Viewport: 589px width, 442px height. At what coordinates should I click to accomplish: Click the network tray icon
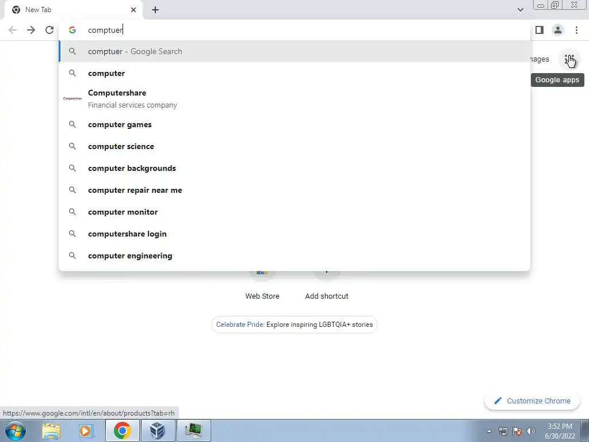click(503, 431)
